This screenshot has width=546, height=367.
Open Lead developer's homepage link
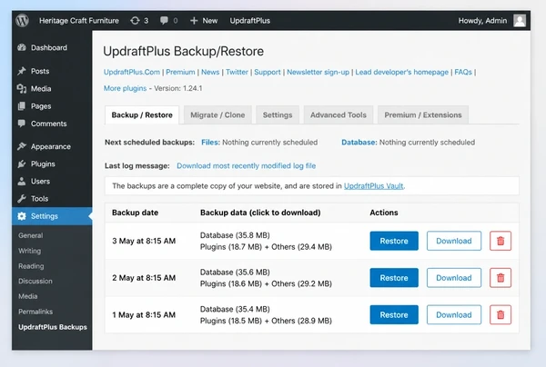coord(402,72)
